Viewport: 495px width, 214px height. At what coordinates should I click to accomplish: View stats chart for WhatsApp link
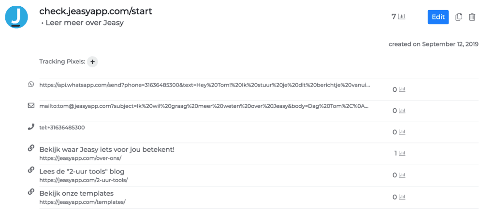pyautogui.click(x=402, y=90)
